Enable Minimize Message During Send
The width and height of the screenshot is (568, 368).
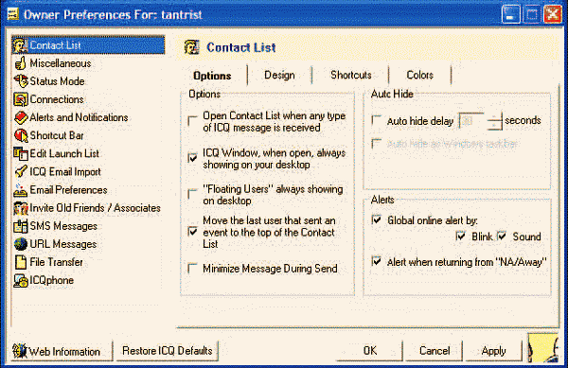click(x=193, y=269)
